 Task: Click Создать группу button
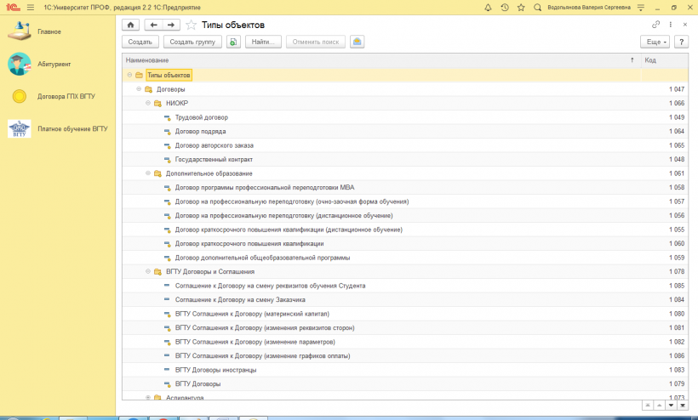click(192, 42)
